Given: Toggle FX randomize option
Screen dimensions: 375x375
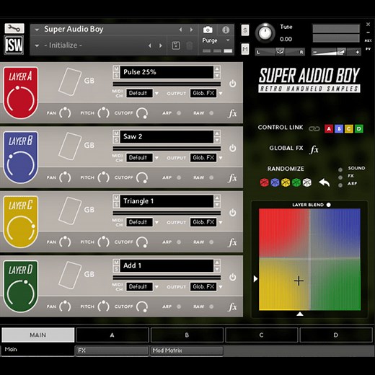Looking at the screenshot, I should (x=340, y=177).
